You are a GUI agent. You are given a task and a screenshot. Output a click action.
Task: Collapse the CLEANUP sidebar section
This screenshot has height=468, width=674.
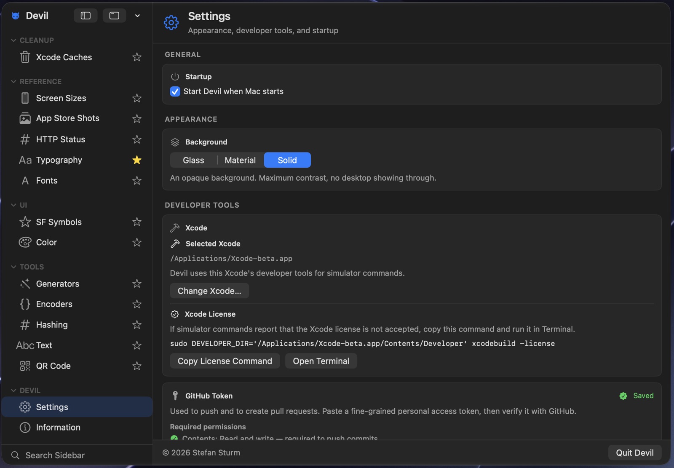coord(13,40)
